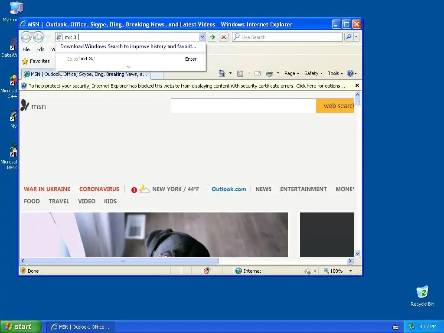
Task: Expand the zoom level dropdown arrow
Action: 350,271
